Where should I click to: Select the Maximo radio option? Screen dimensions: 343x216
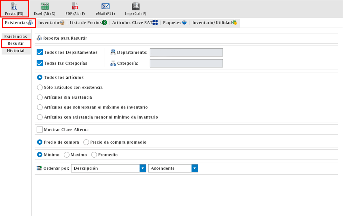(x=67, y=155)
